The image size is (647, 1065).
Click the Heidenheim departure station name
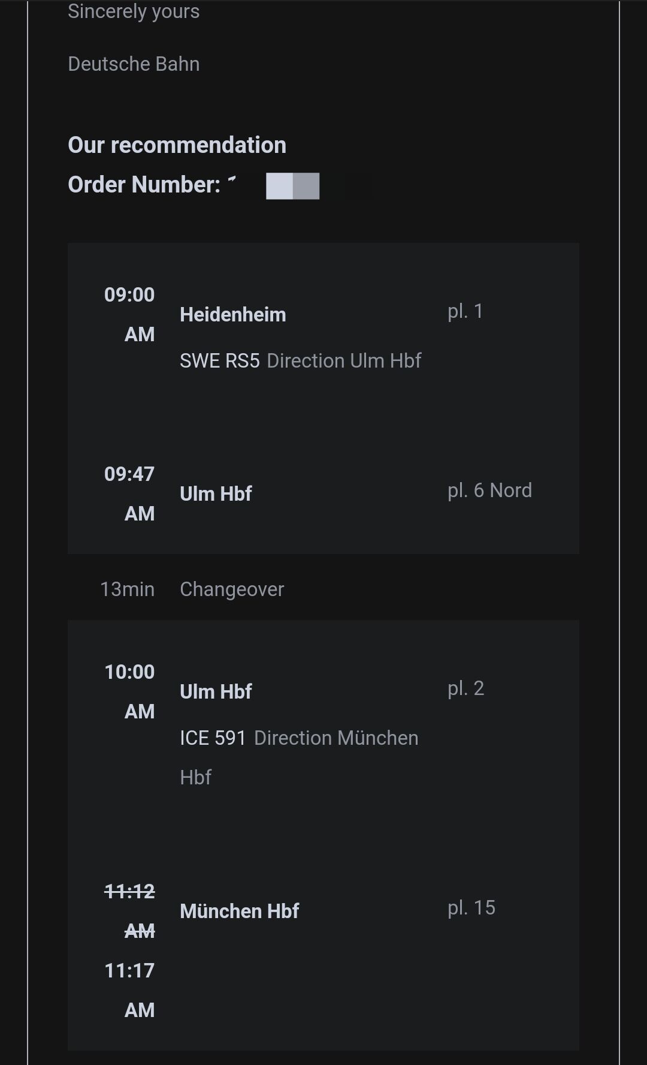tap(232, 315)
